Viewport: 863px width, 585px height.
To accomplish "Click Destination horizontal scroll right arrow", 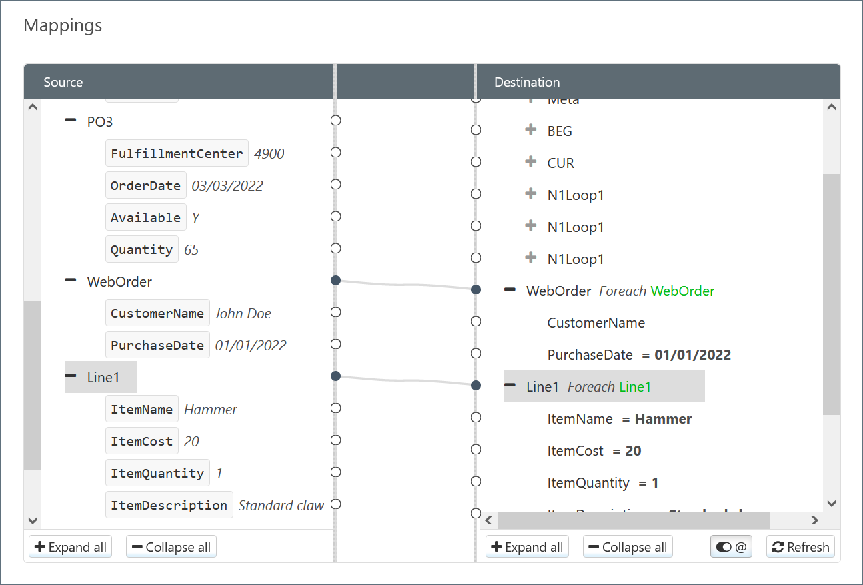I will point(814,520).
